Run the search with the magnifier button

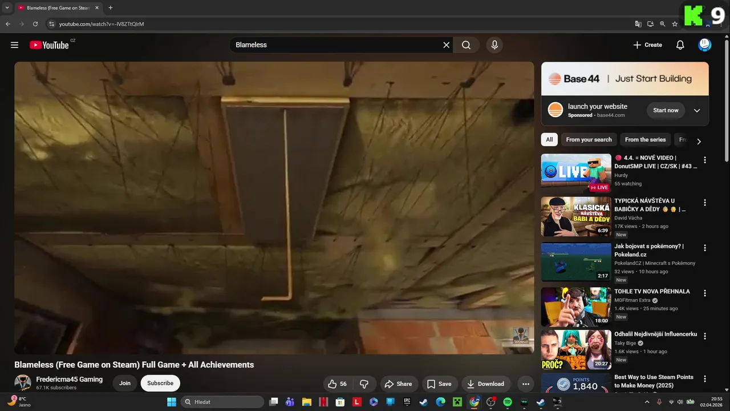[466, 45]
